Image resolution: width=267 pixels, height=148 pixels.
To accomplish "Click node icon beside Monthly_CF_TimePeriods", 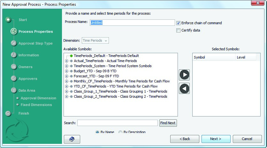I will (x=71, y=81).
